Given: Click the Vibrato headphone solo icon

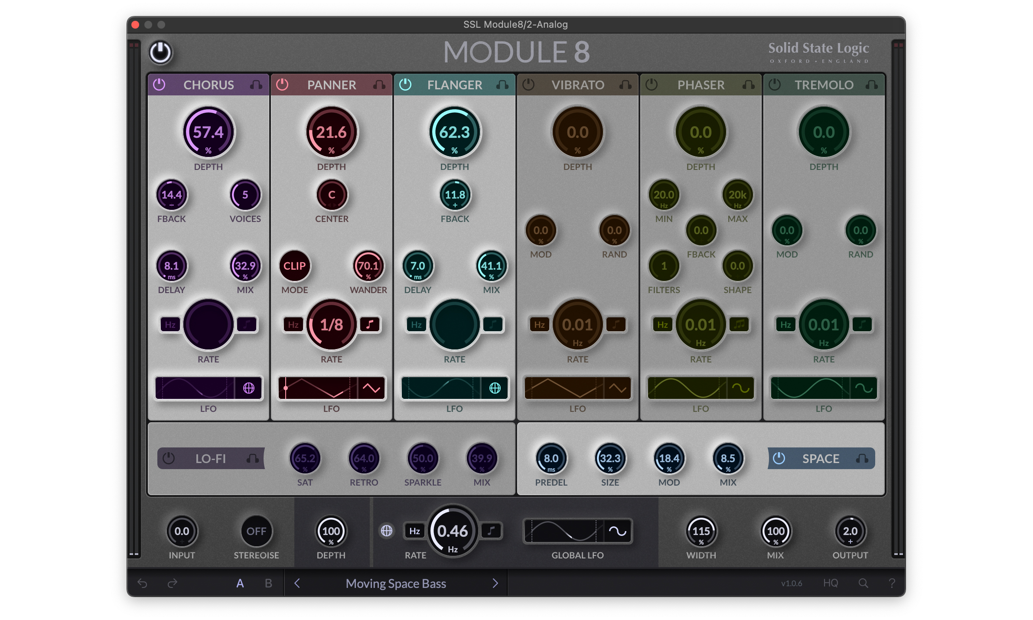Looking at the screenshot, I should point(626,85).
